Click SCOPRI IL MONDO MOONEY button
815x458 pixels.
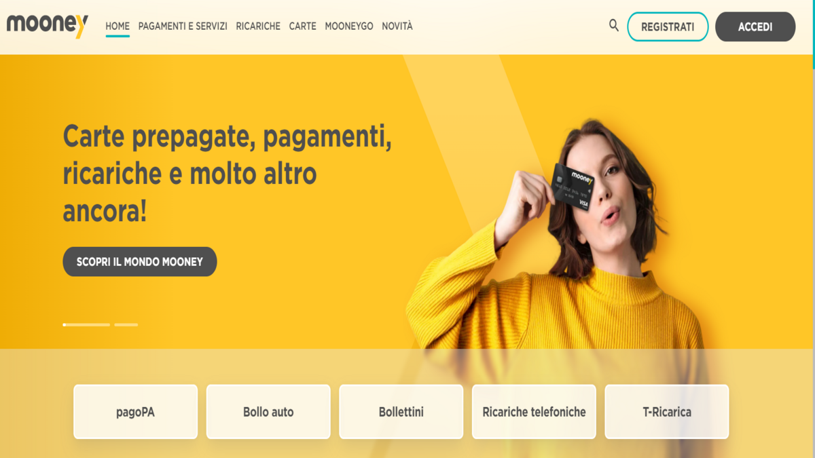140,261
